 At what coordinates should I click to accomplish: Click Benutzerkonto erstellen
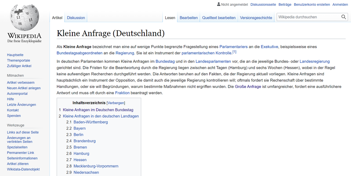point(312,4)
